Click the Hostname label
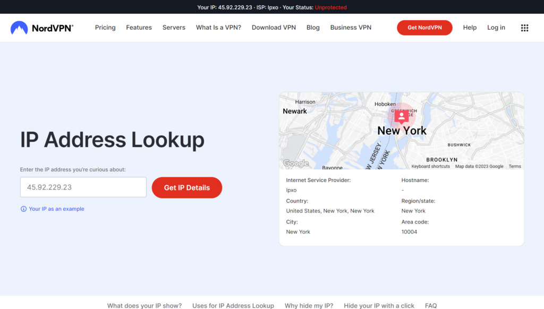 click(x=415, y=180)
